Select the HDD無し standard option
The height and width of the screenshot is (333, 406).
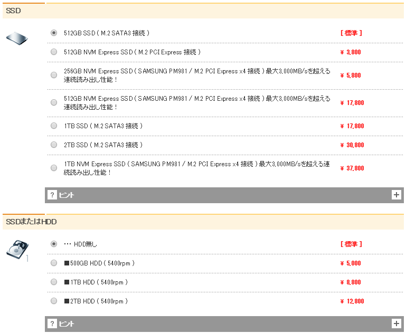[54, 244]
